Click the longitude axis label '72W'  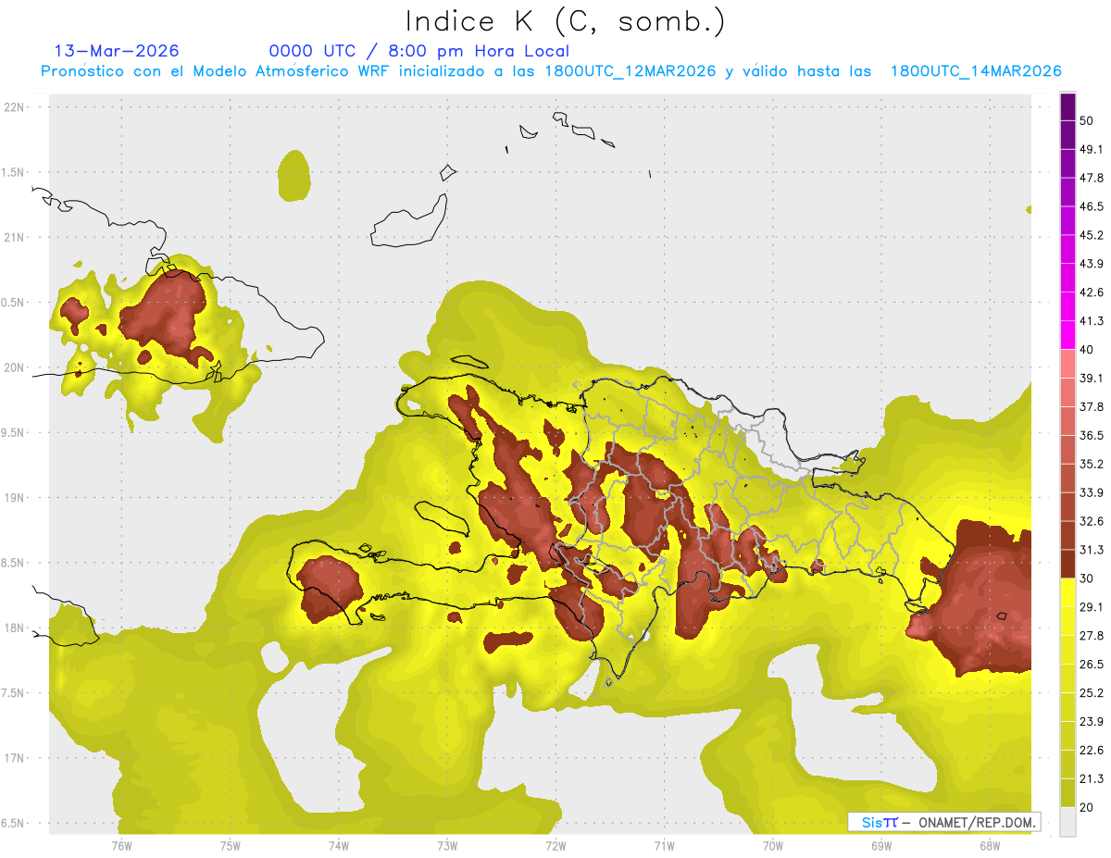coord(555,846)
